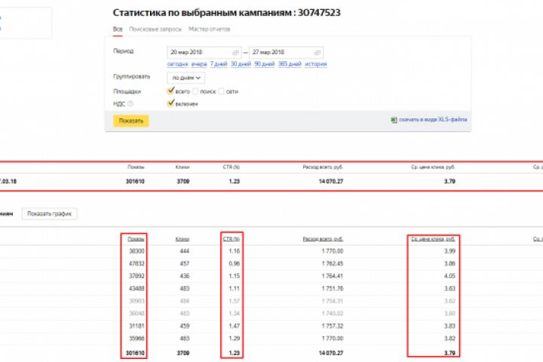Sort daily table by 'Показы' header
Screen dimensions: 543x362
pyautogui.click(x=136, y=239)
